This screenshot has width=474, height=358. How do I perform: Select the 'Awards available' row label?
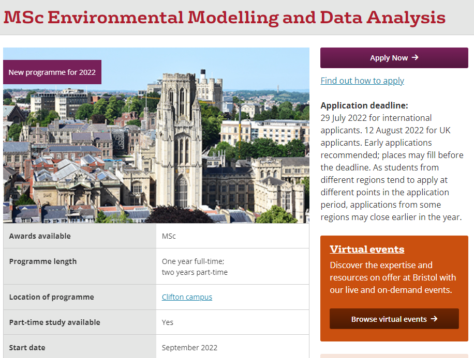coord(40,236)
